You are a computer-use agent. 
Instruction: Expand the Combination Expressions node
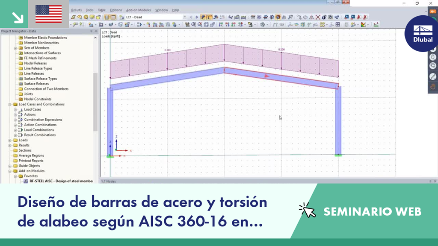15,120
